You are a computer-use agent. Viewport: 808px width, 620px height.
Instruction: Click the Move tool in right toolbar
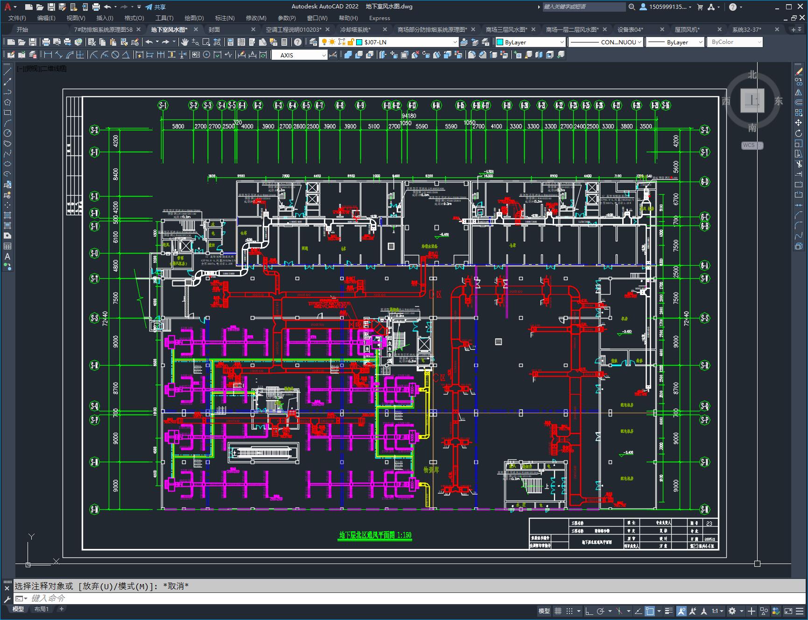[x=799, y=123]
